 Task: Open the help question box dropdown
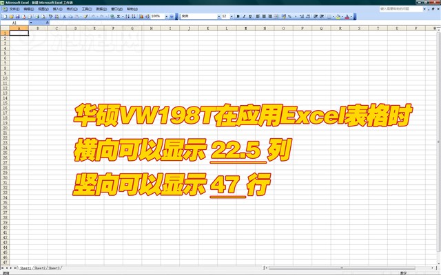pyautogui.click(x=424, y=9)
